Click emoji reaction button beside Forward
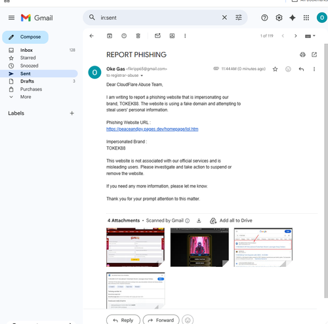The width and height of the screenshot is (328, 324). (x=188, y=320)
